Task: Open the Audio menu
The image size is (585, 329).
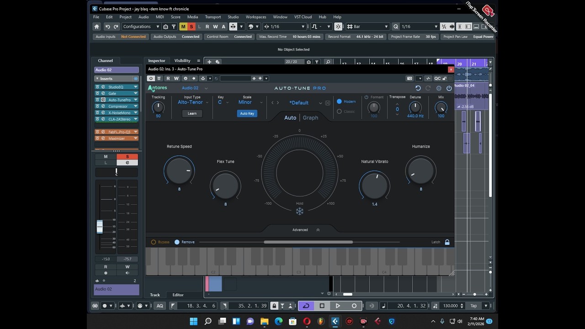Action: click(144, 17)
